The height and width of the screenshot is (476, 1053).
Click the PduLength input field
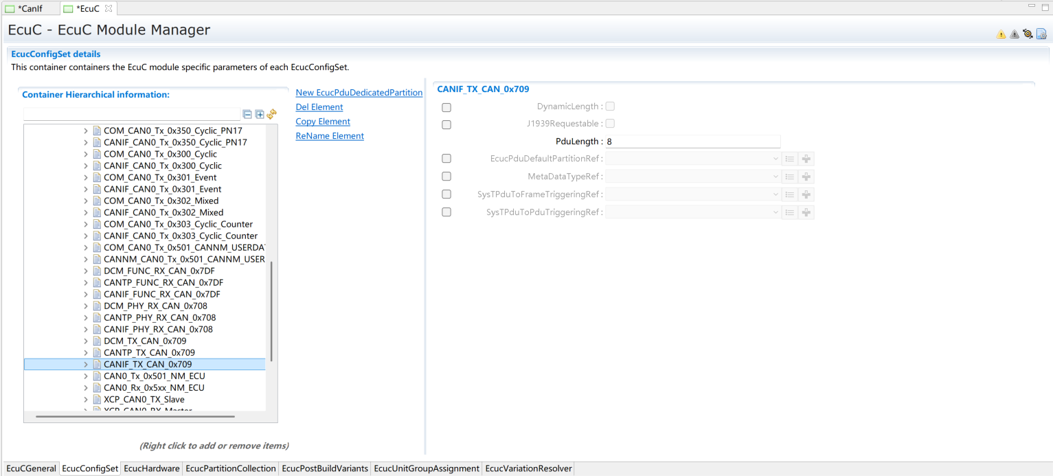pos(692,141)
